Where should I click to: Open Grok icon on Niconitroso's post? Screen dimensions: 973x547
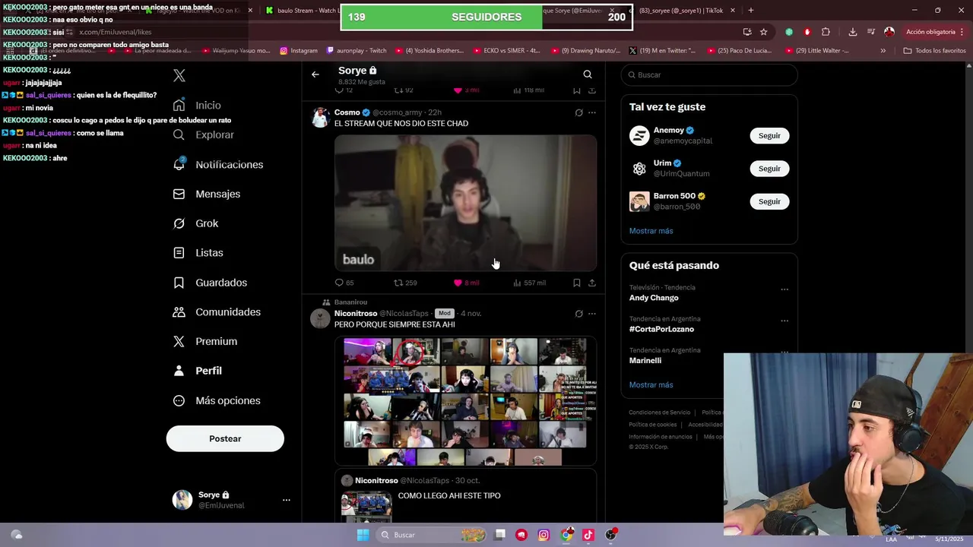coord(578,314)
